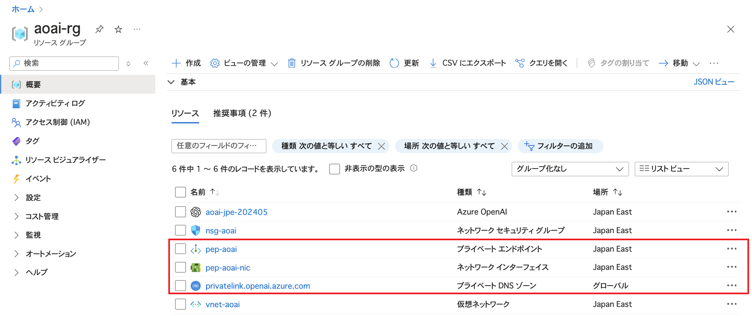This screenshot has width=752, height=316.
Task: Select all resources with header checkbox
Action: pos(180,192)
